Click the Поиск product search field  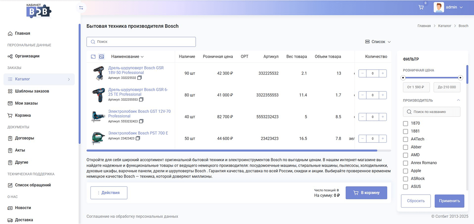coord(141,42)
